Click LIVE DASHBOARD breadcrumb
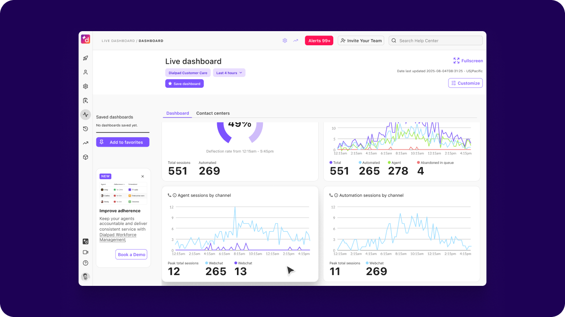 coord(118,41)
